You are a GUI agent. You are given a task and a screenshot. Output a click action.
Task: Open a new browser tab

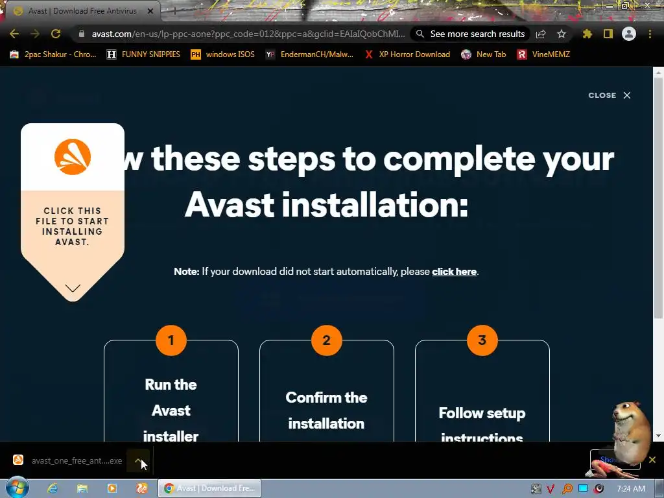[174, 11]
